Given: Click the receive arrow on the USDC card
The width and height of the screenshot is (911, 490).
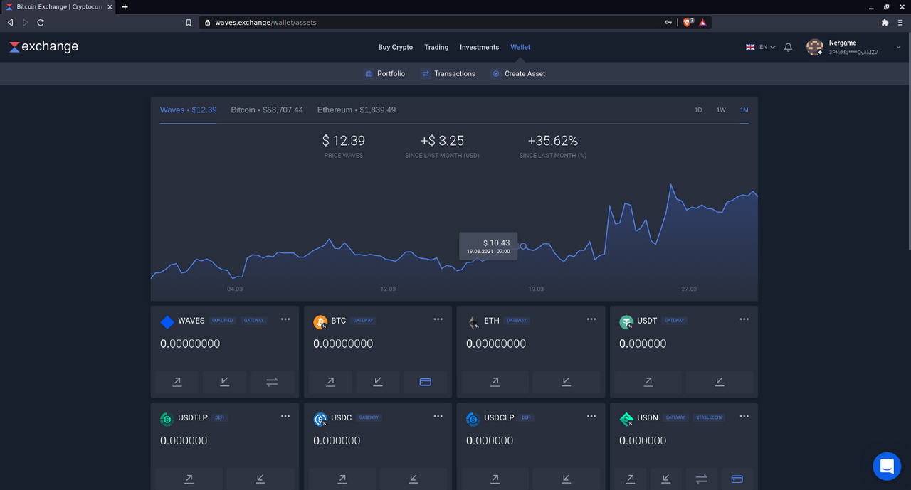Looking at the screenshot, I should pos(414,479).
